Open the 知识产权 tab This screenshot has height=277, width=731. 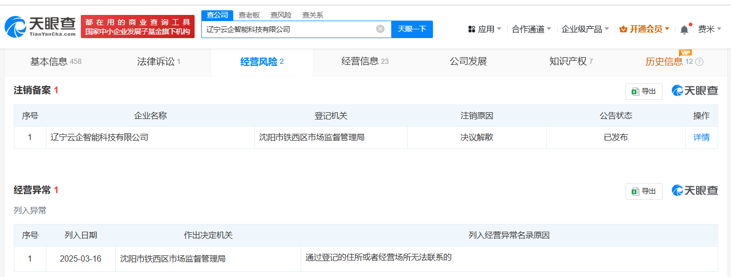click(571, 62)
